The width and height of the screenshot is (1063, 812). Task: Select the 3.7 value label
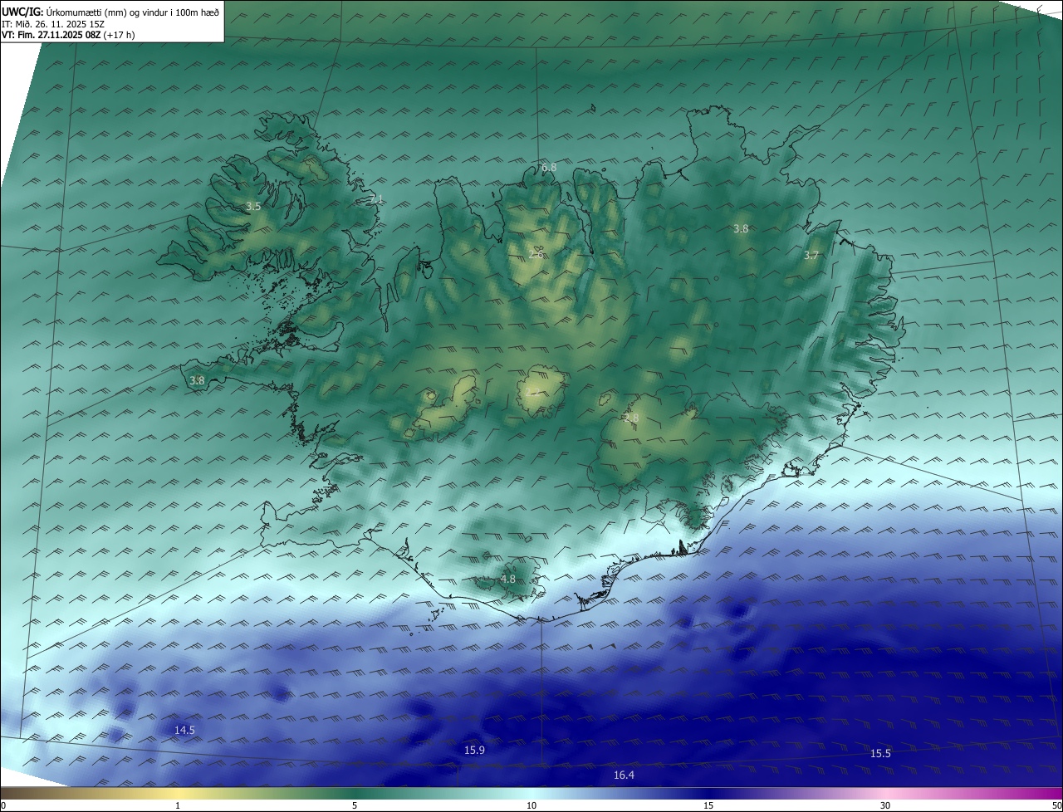click(x=811, y=256)
